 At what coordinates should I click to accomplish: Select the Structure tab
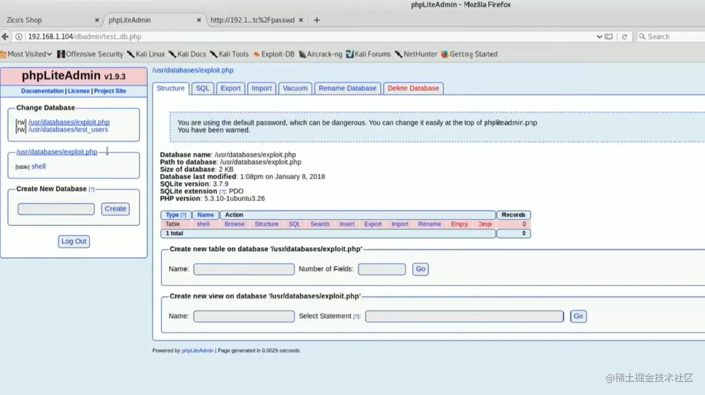171,88
